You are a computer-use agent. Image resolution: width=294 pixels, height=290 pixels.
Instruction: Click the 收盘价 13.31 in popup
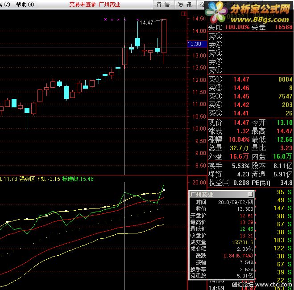point(246,236)
